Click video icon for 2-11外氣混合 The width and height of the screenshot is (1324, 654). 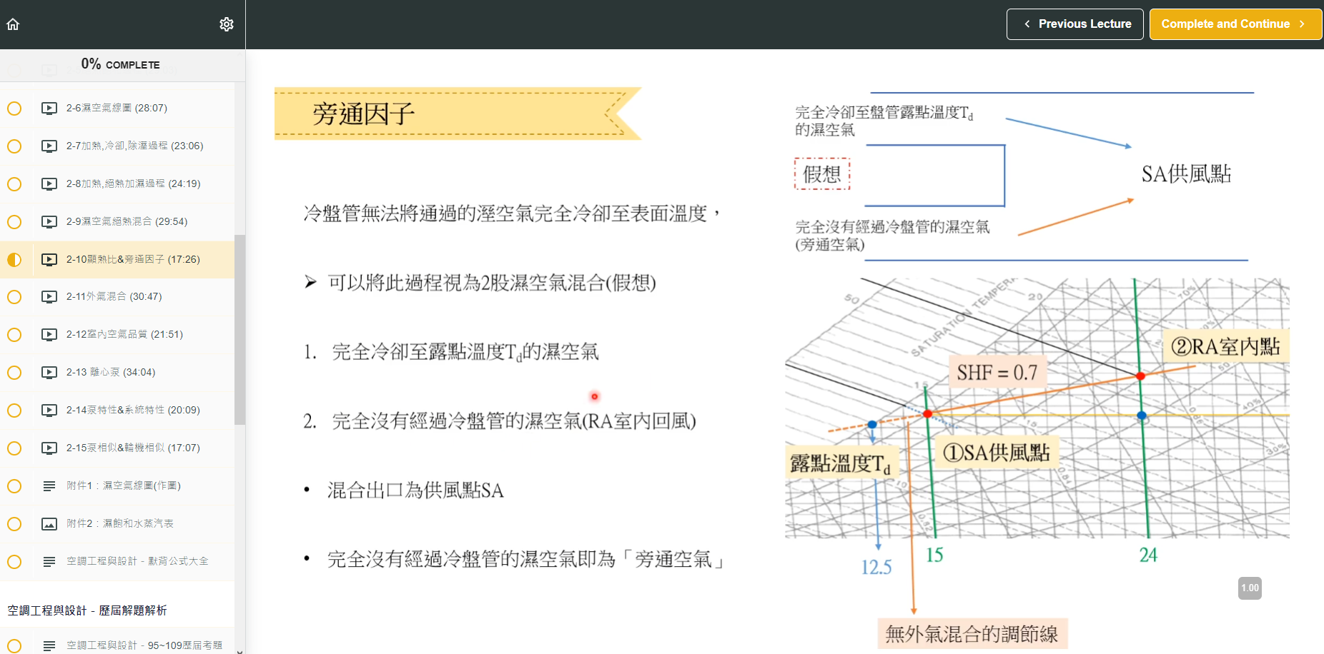[49, 297]
